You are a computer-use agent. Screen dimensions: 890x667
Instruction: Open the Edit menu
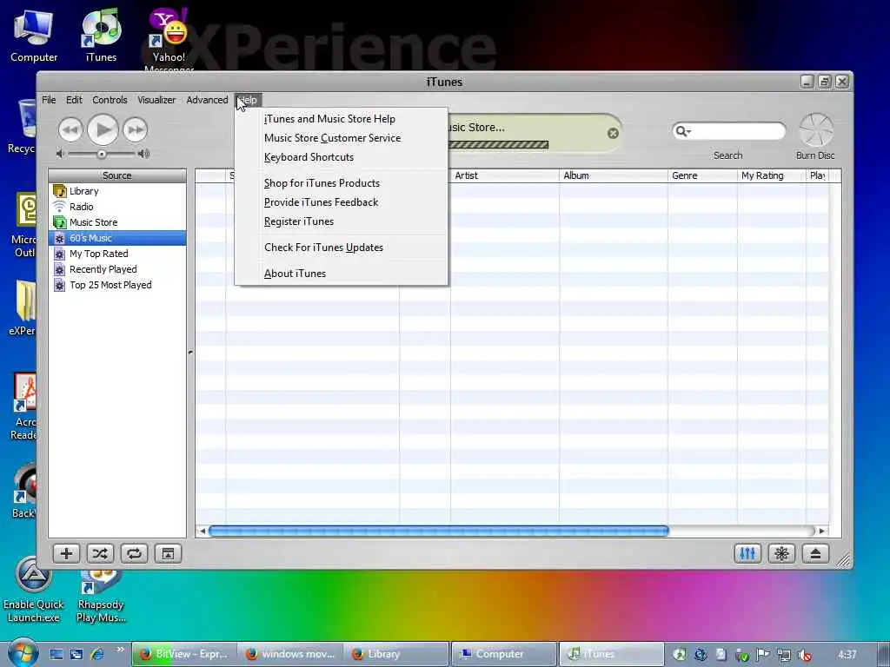pyautogui.click(x=74, y=100)
